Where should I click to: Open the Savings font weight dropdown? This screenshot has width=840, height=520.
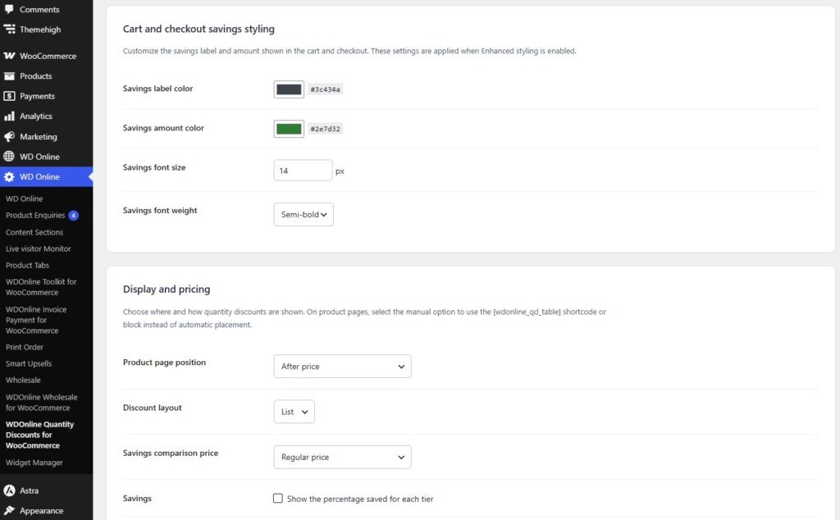[x=304, y=214]
